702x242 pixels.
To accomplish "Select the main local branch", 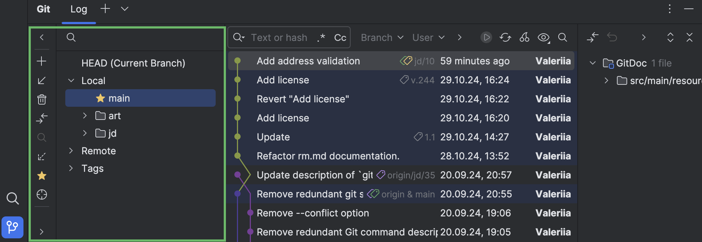I will click(x=119, y=98).
